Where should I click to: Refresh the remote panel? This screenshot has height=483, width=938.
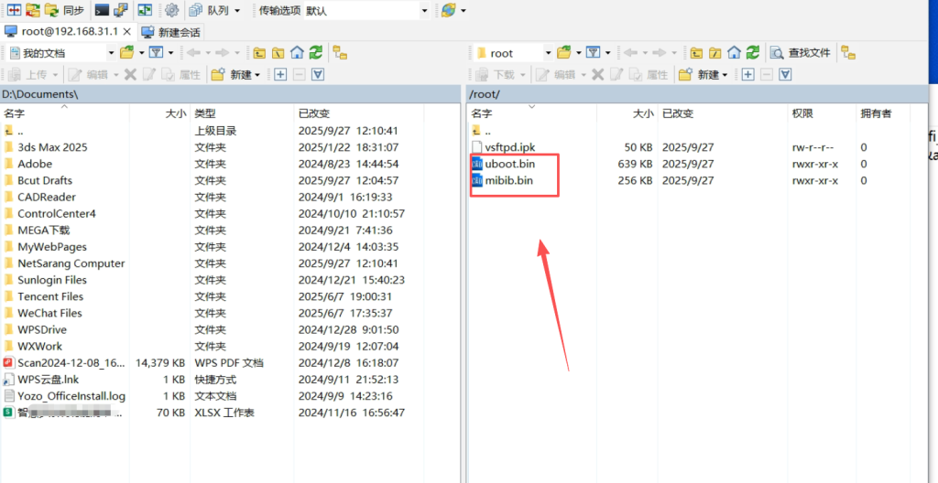753,53
